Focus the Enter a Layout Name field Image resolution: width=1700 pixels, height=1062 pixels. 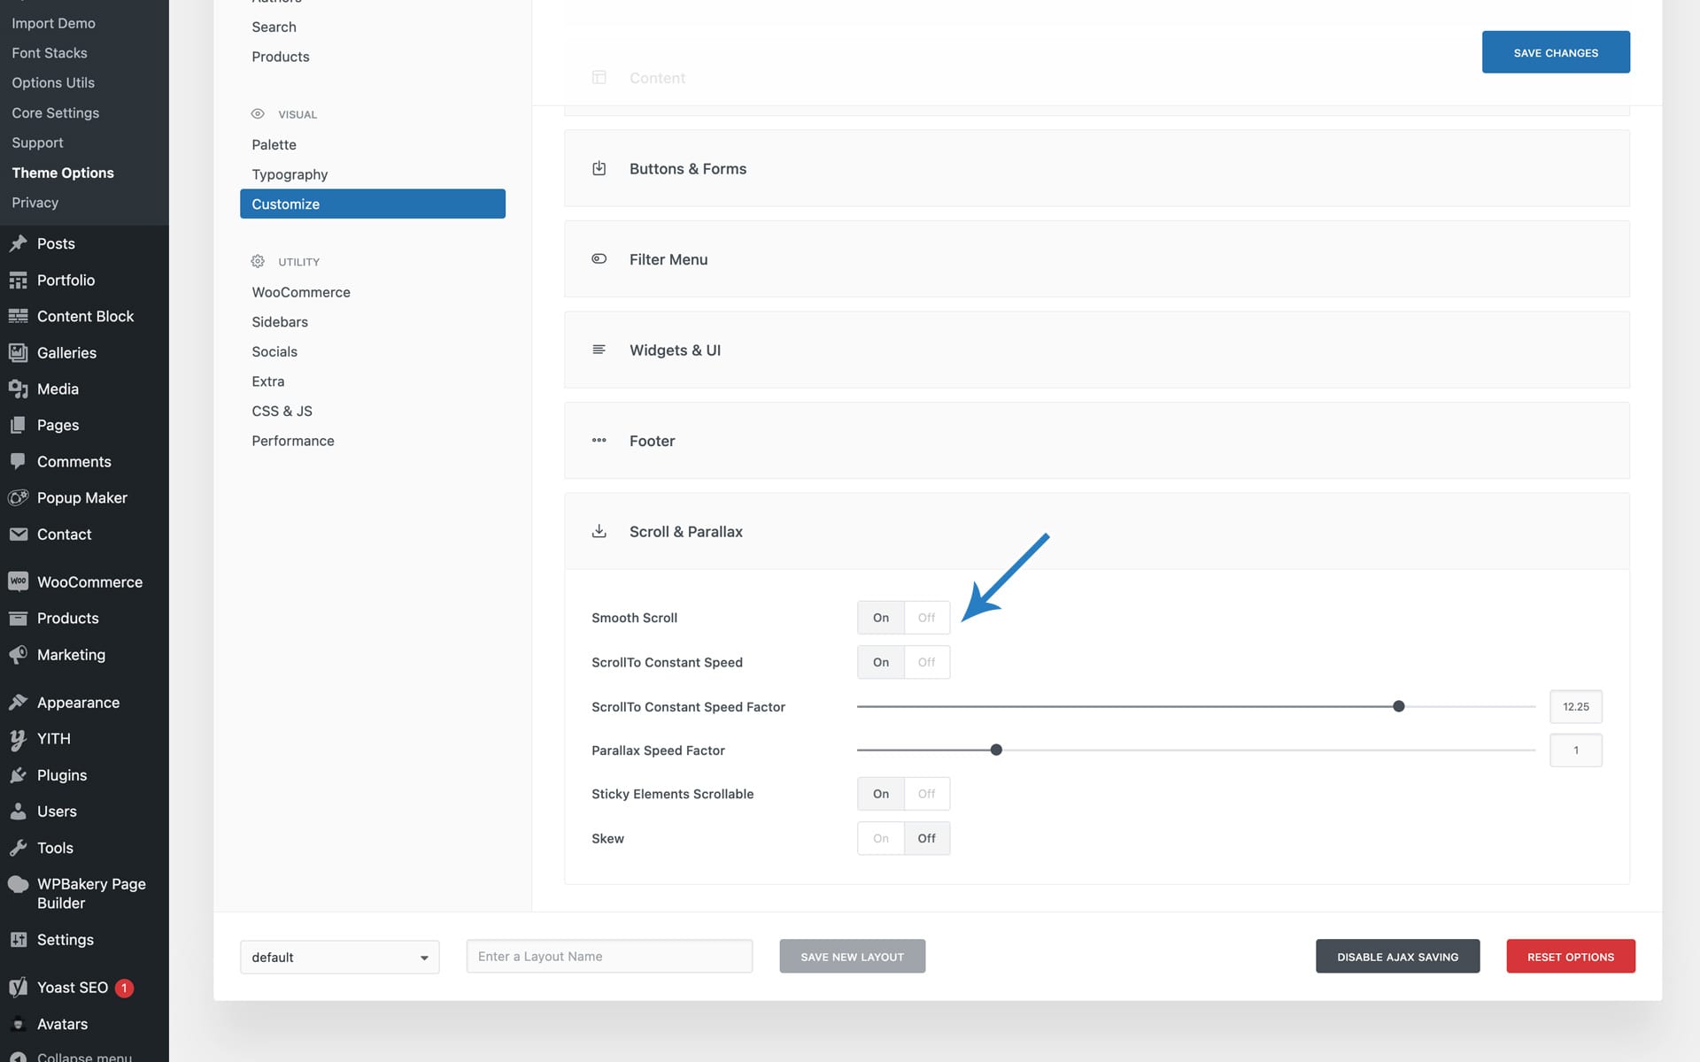[609, 957]
